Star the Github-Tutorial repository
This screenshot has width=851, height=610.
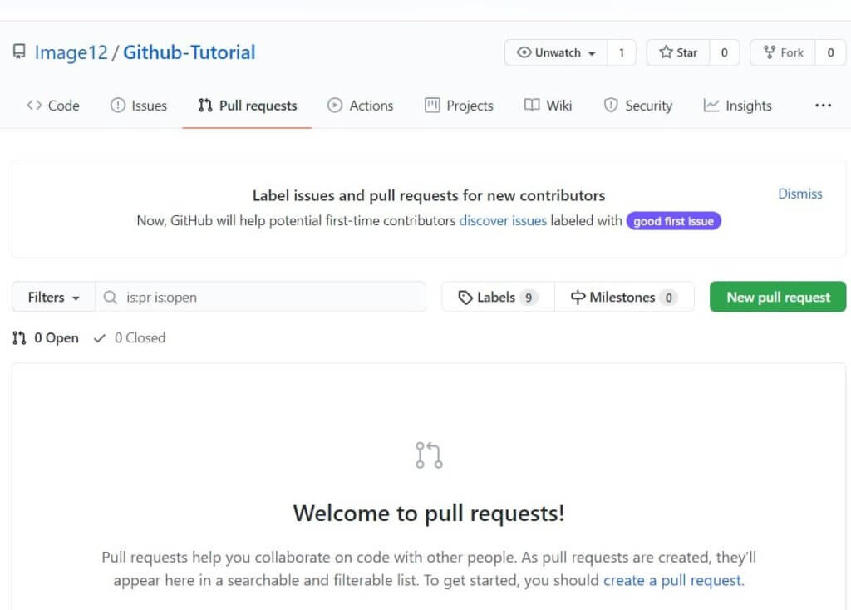click(678, 52)
